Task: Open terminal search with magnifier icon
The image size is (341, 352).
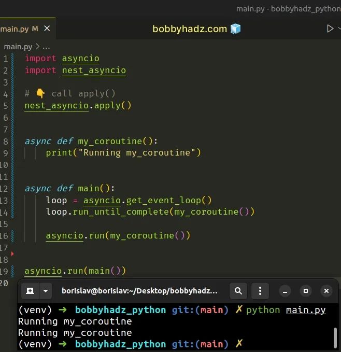Action: tap(238, 291)
